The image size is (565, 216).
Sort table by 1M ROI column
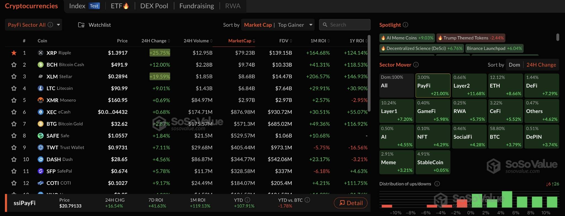(320, 41)
